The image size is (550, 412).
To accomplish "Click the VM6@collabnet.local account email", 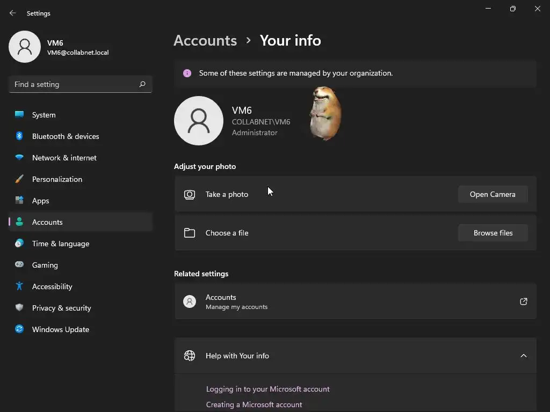I will (78, 53).
